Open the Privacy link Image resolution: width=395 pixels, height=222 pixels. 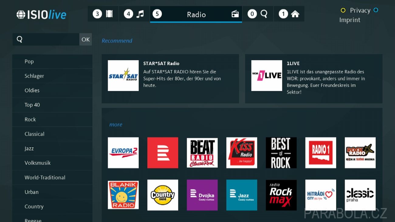[x=360, y=10]
